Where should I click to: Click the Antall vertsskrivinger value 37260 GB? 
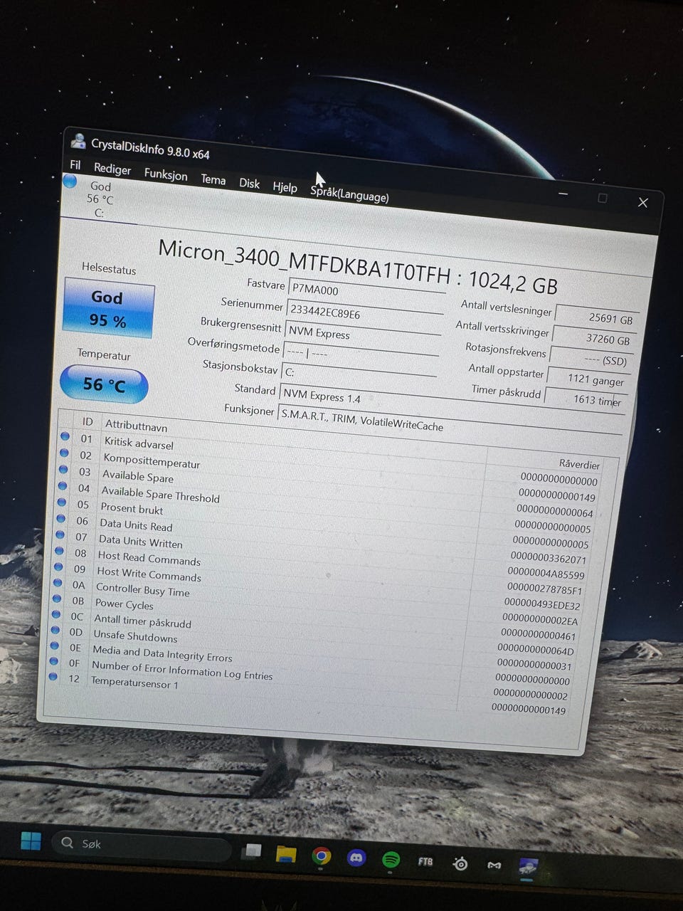[593, 338]
